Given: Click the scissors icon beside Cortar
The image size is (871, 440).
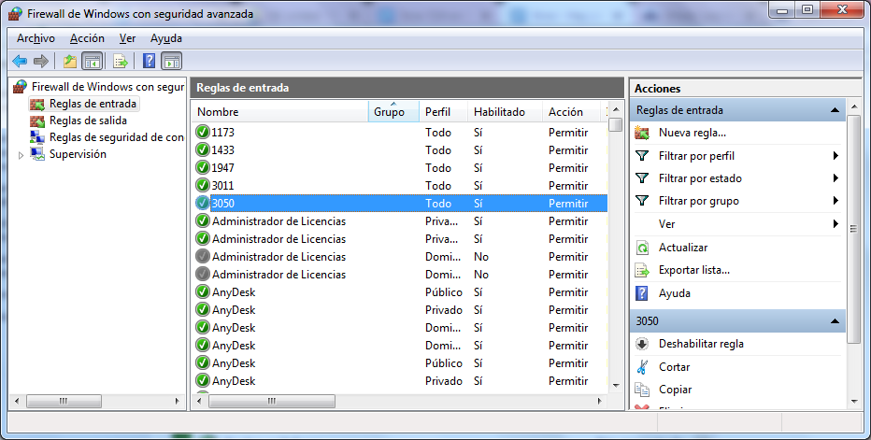Looking at the screenshot, I should tap(642, 367).
